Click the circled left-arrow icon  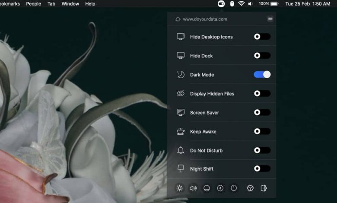tap(220, 188)
